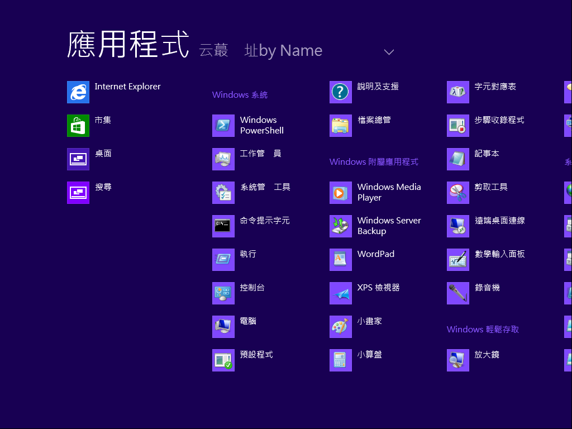Screen dimensions: 572x429
Task: Launch the green Store (市集) icon
Action: point(78,126)
